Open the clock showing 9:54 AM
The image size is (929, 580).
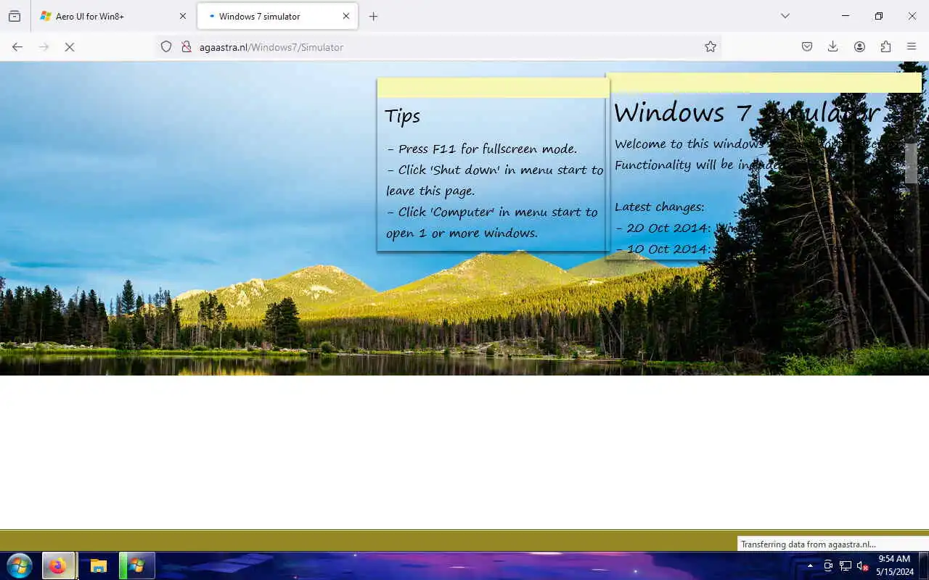894,565
